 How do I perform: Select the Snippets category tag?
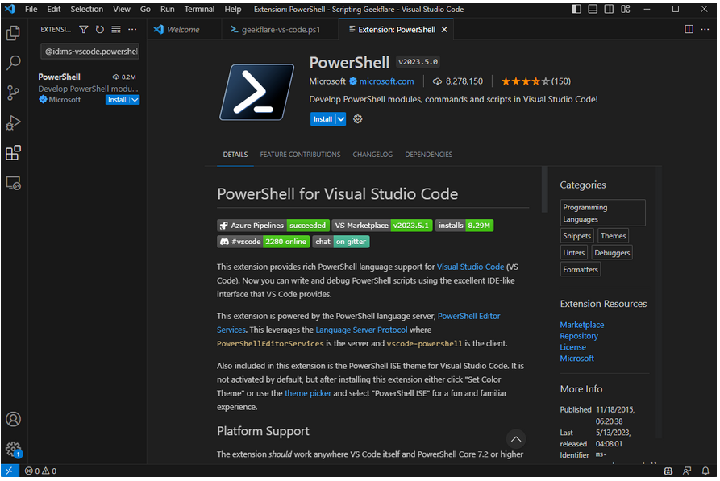576,236
